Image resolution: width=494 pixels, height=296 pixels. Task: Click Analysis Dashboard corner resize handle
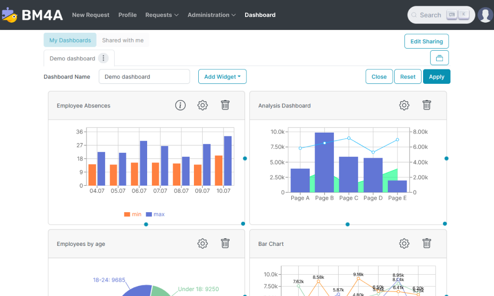[445, 224]
